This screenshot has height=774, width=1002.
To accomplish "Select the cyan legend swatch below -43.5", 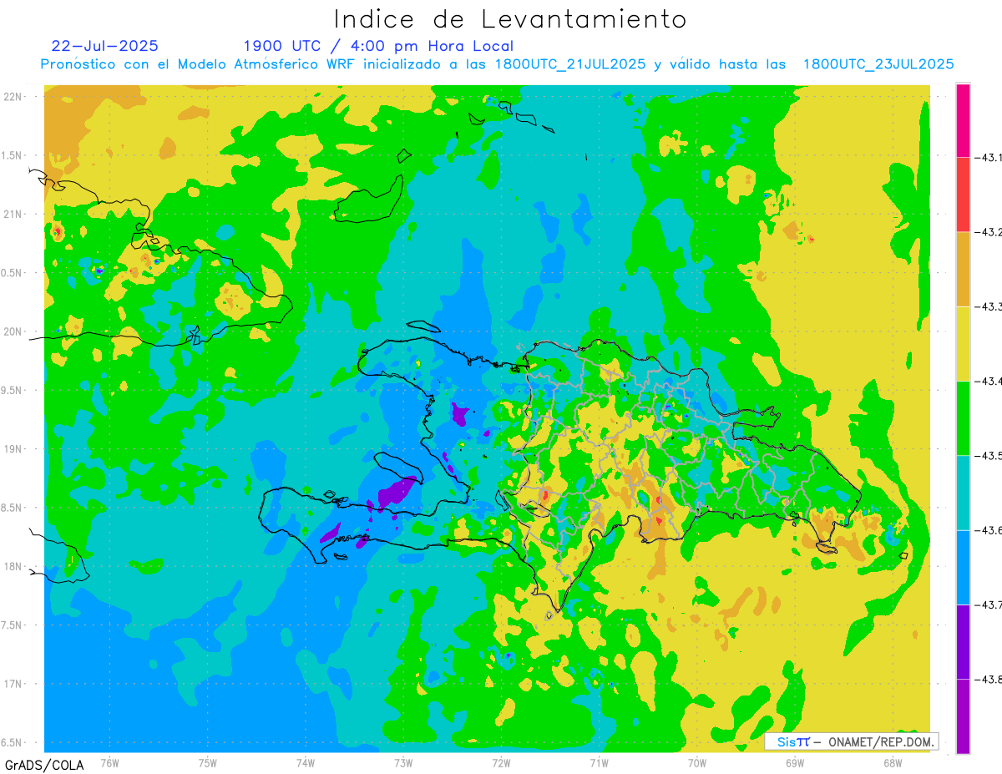I will coord(963,492).
